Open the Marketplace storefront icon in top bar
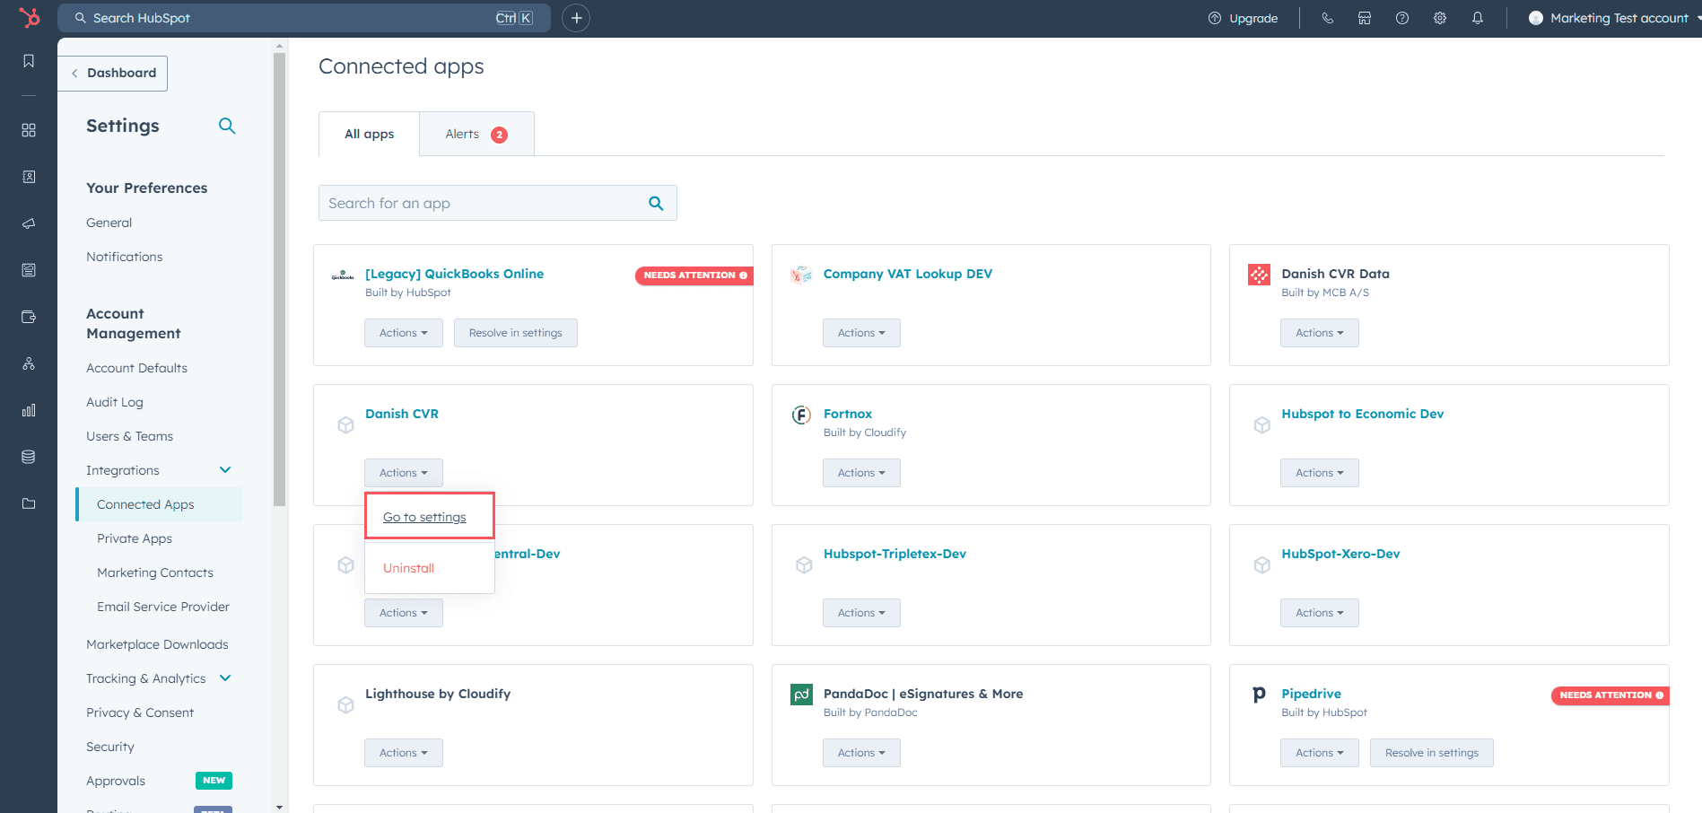The height and width of the screenshot is (813, 1702). [x=1365, y=18]
